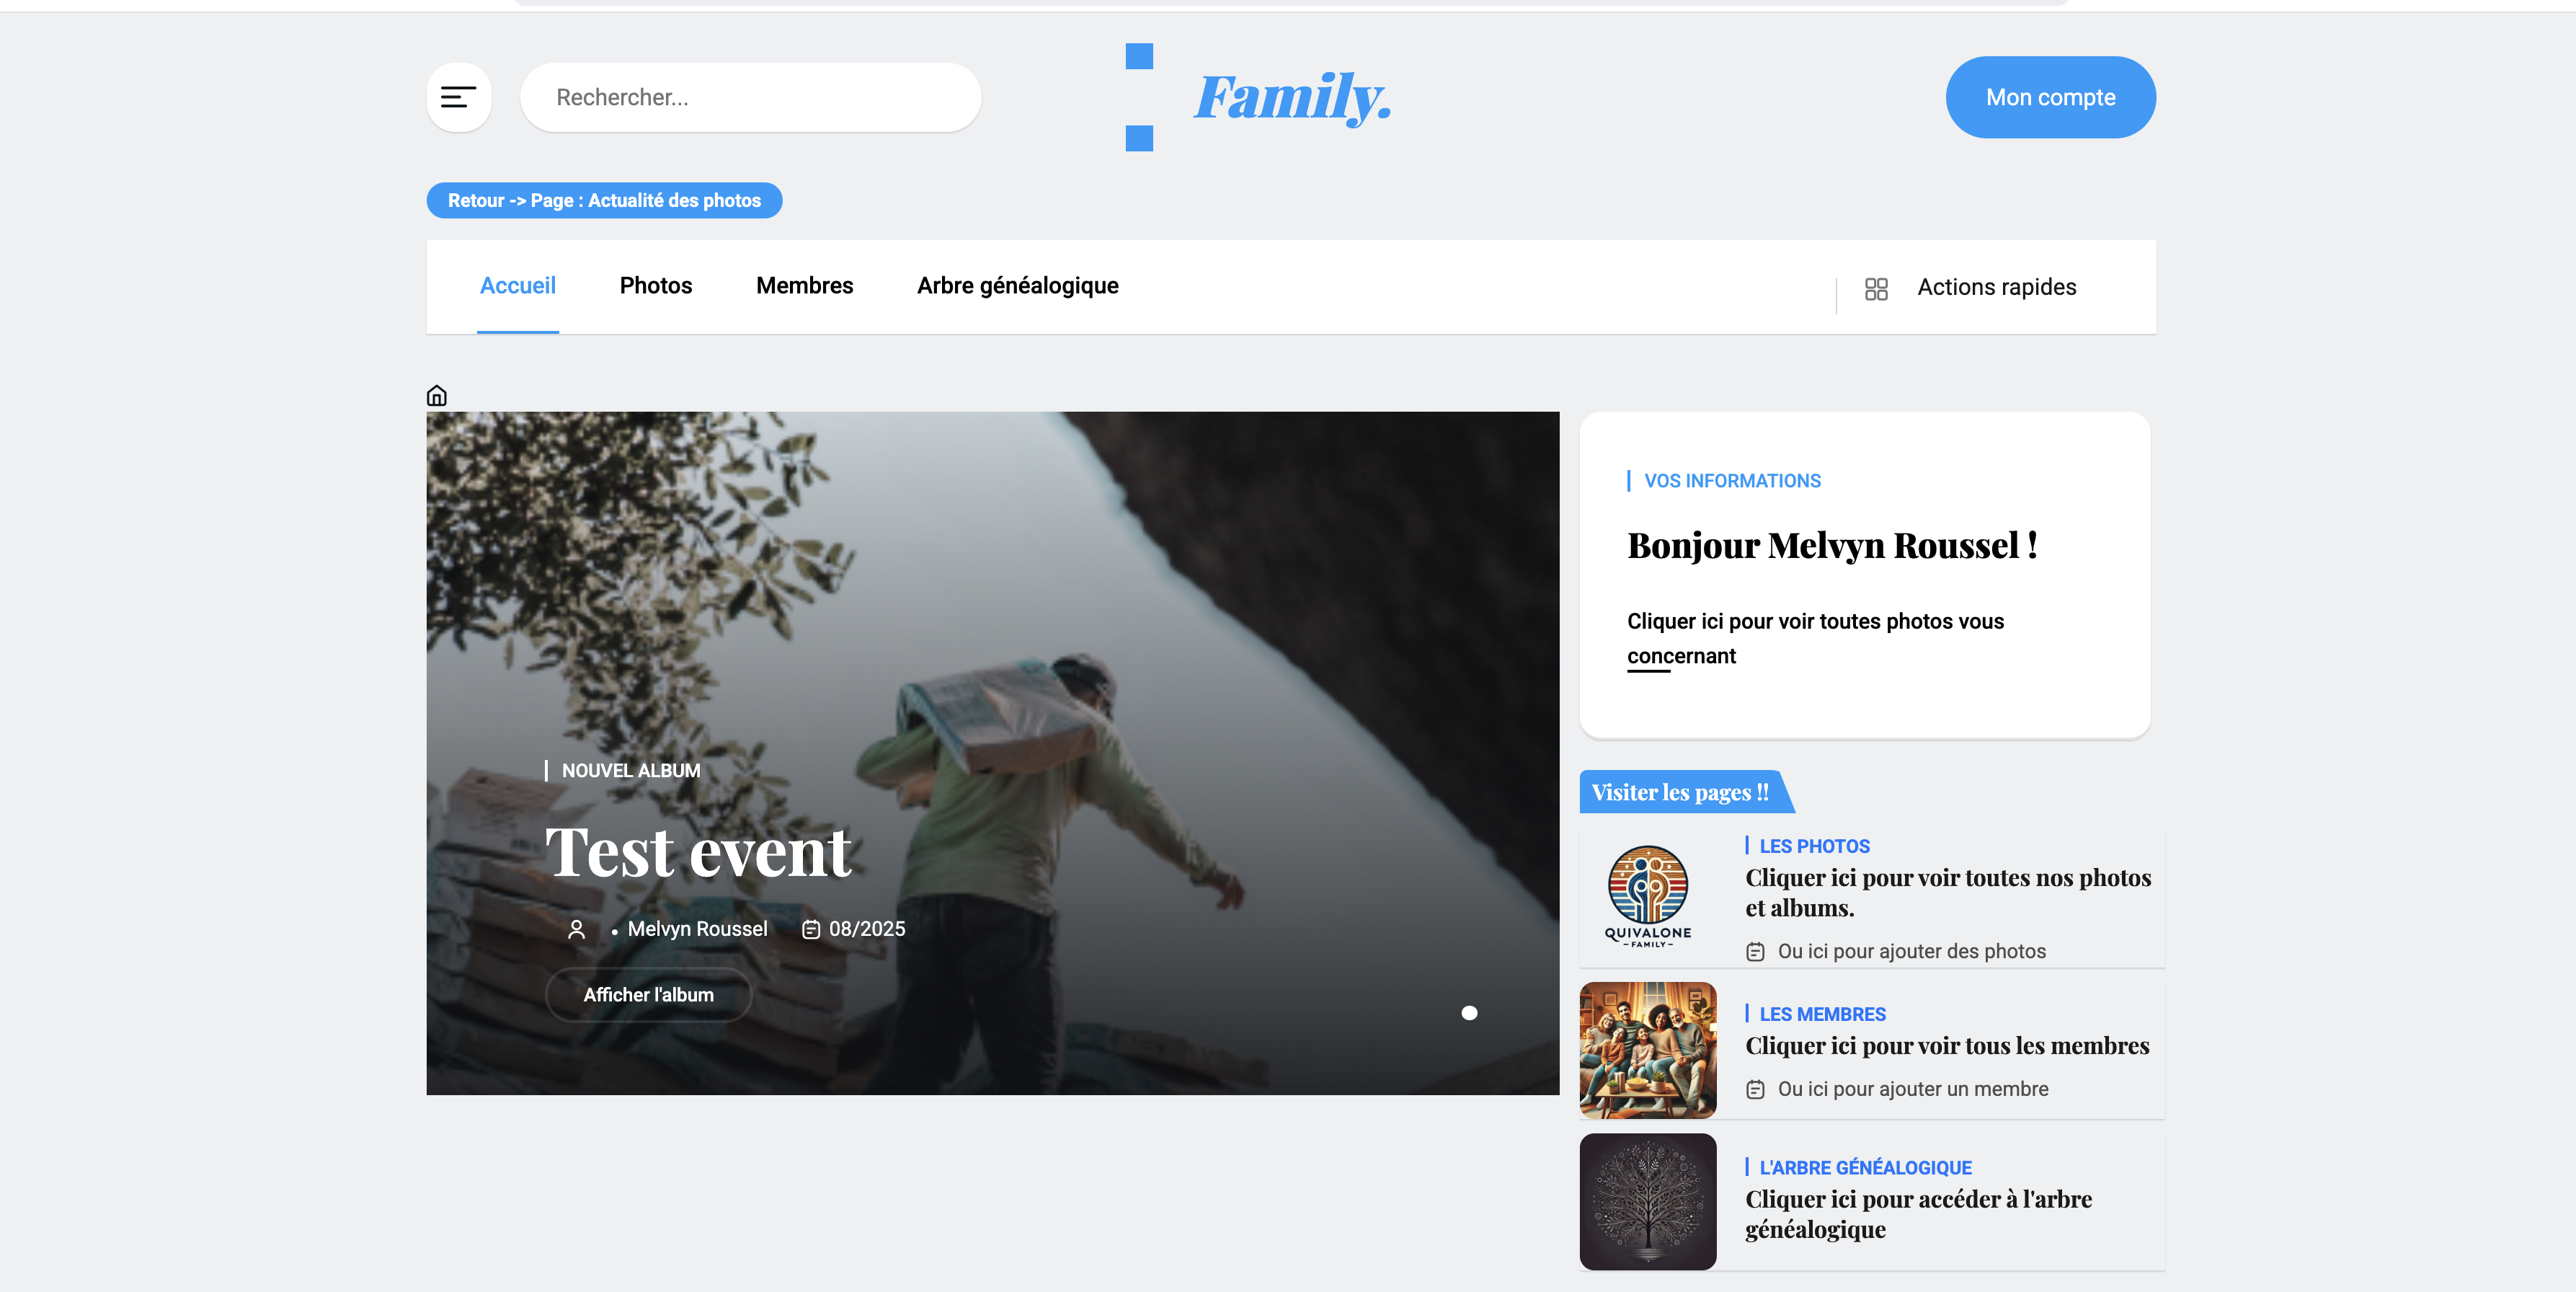Open the hamburger menu icon

tap(458, 97)
